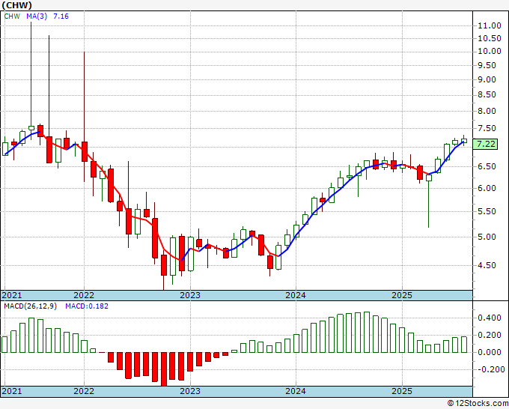Select the MACD(26,12,9) indicator label
This screenshot has height=409, width=509.
coord(30,306)
